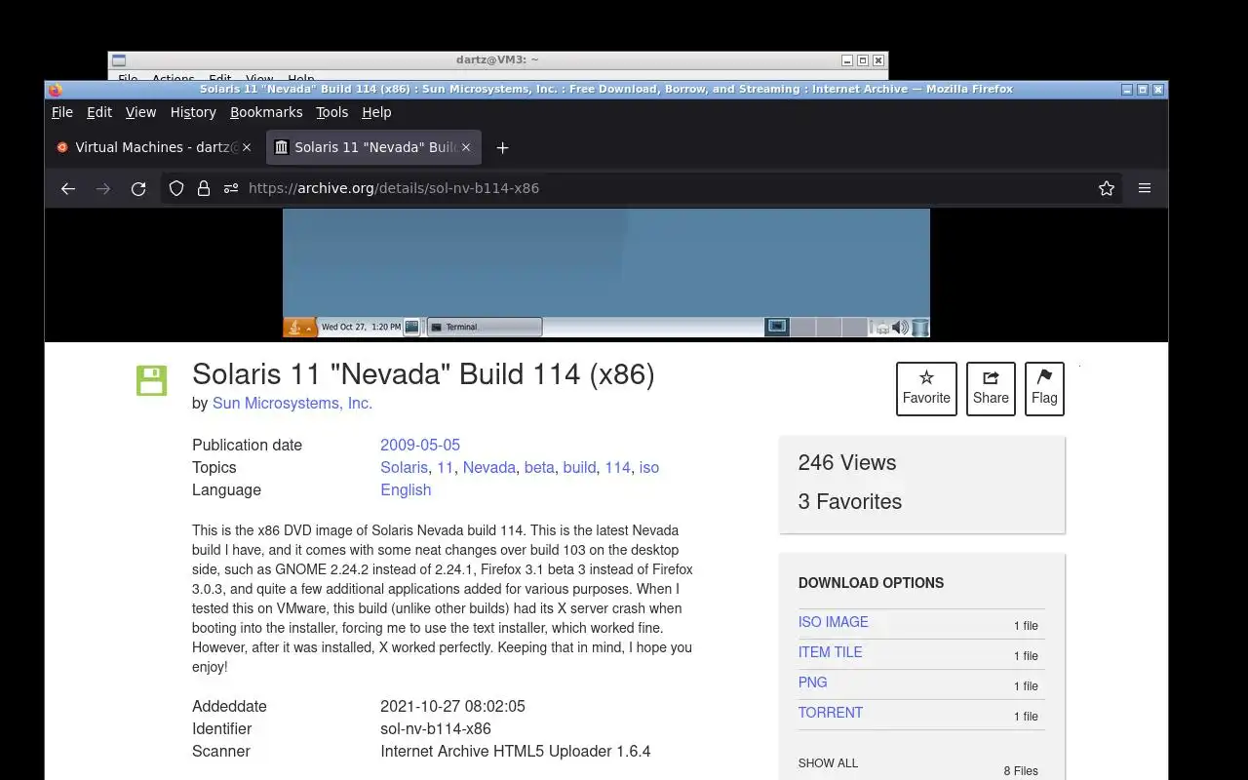
Task: Open the File menu in Firefox
Action: [62, 112]
